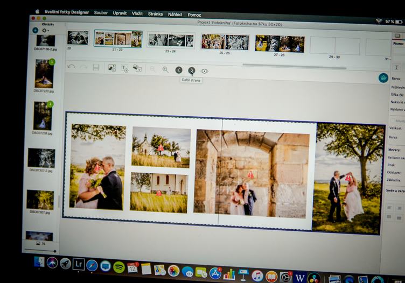Click the page strip horizontal scrollbar
Image resolution: width=405 pixels, height=283 pixels.
pos(295,67)
